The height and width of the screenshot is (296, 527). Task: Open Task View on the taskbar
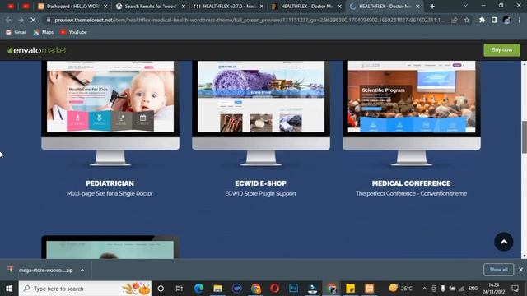pyautogui.click(x=180, y=289)
